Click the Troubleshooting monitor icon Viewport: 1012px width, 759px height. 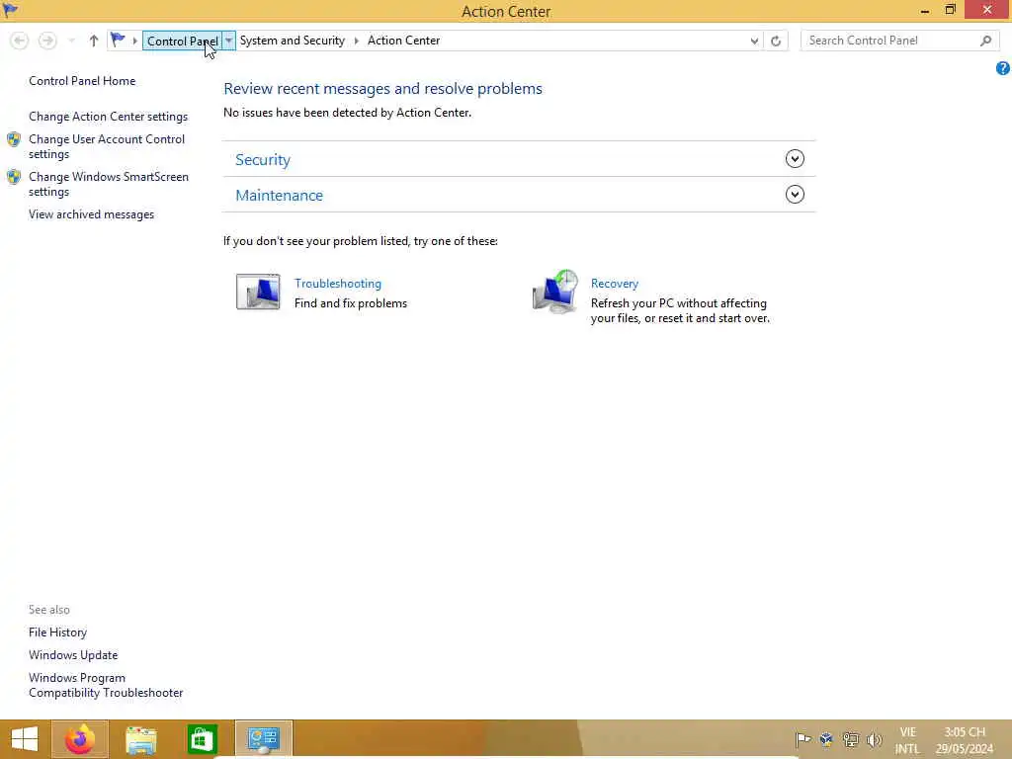pos(258,292)
